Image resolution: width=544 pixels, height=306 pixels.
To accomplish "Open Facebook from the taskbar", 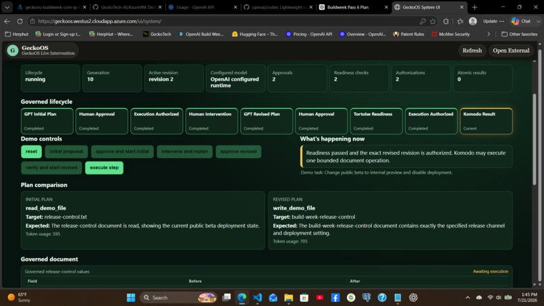I will (335, 298).
